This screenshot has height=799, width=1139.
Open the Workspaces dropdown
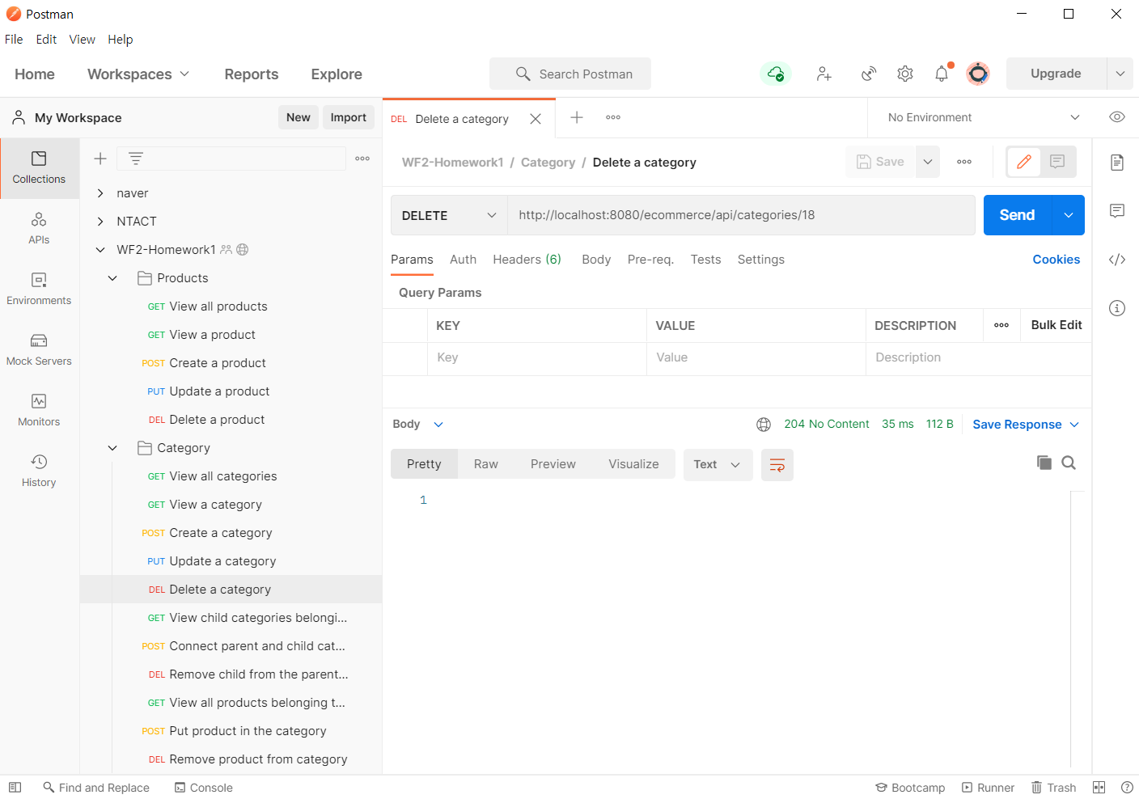[138, 74]
